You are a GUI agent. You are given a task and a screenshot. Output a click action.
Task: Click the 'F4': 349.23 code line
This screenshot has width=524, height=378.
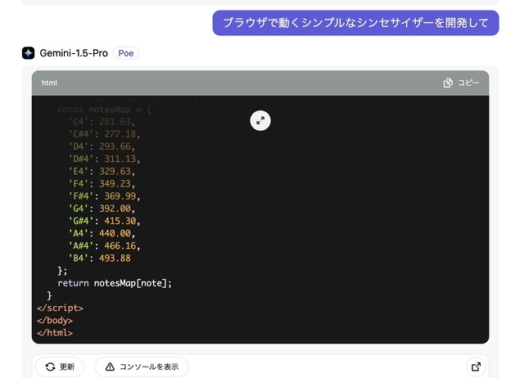click(x=102, y=183)
